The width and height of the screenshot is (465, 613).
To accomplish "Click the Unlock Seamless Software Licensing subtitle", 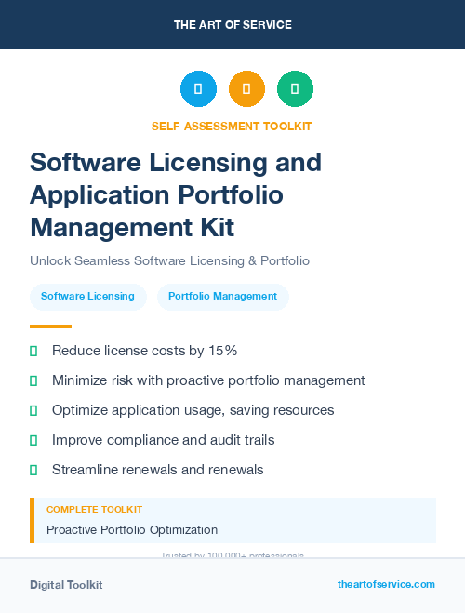I will click(169, 261).
